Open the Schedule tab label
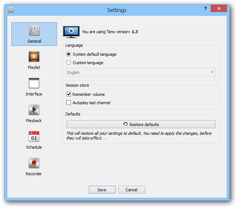 34,147
